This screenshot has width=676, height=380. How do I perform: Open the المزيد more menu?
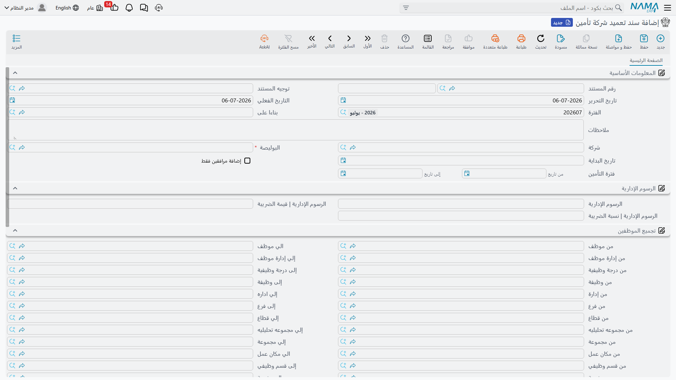(x=17, y=42)
